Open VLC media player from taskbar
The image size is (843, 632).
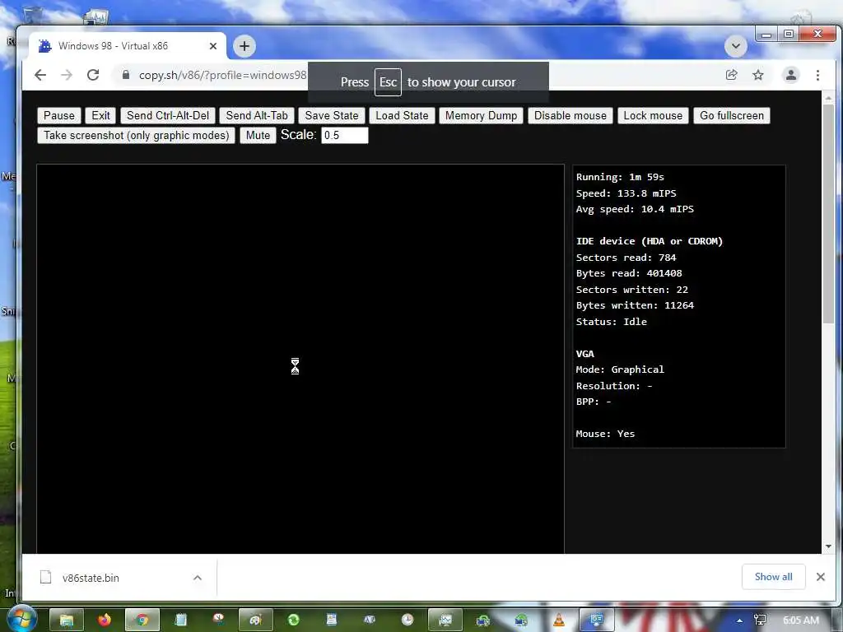coord(559,620)
